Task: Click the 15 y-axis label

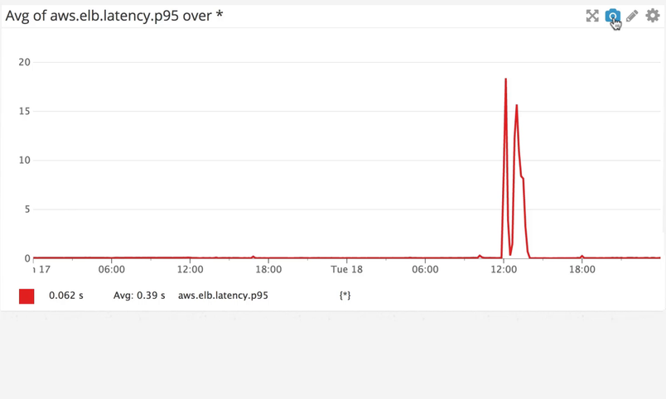Action: 25,112
